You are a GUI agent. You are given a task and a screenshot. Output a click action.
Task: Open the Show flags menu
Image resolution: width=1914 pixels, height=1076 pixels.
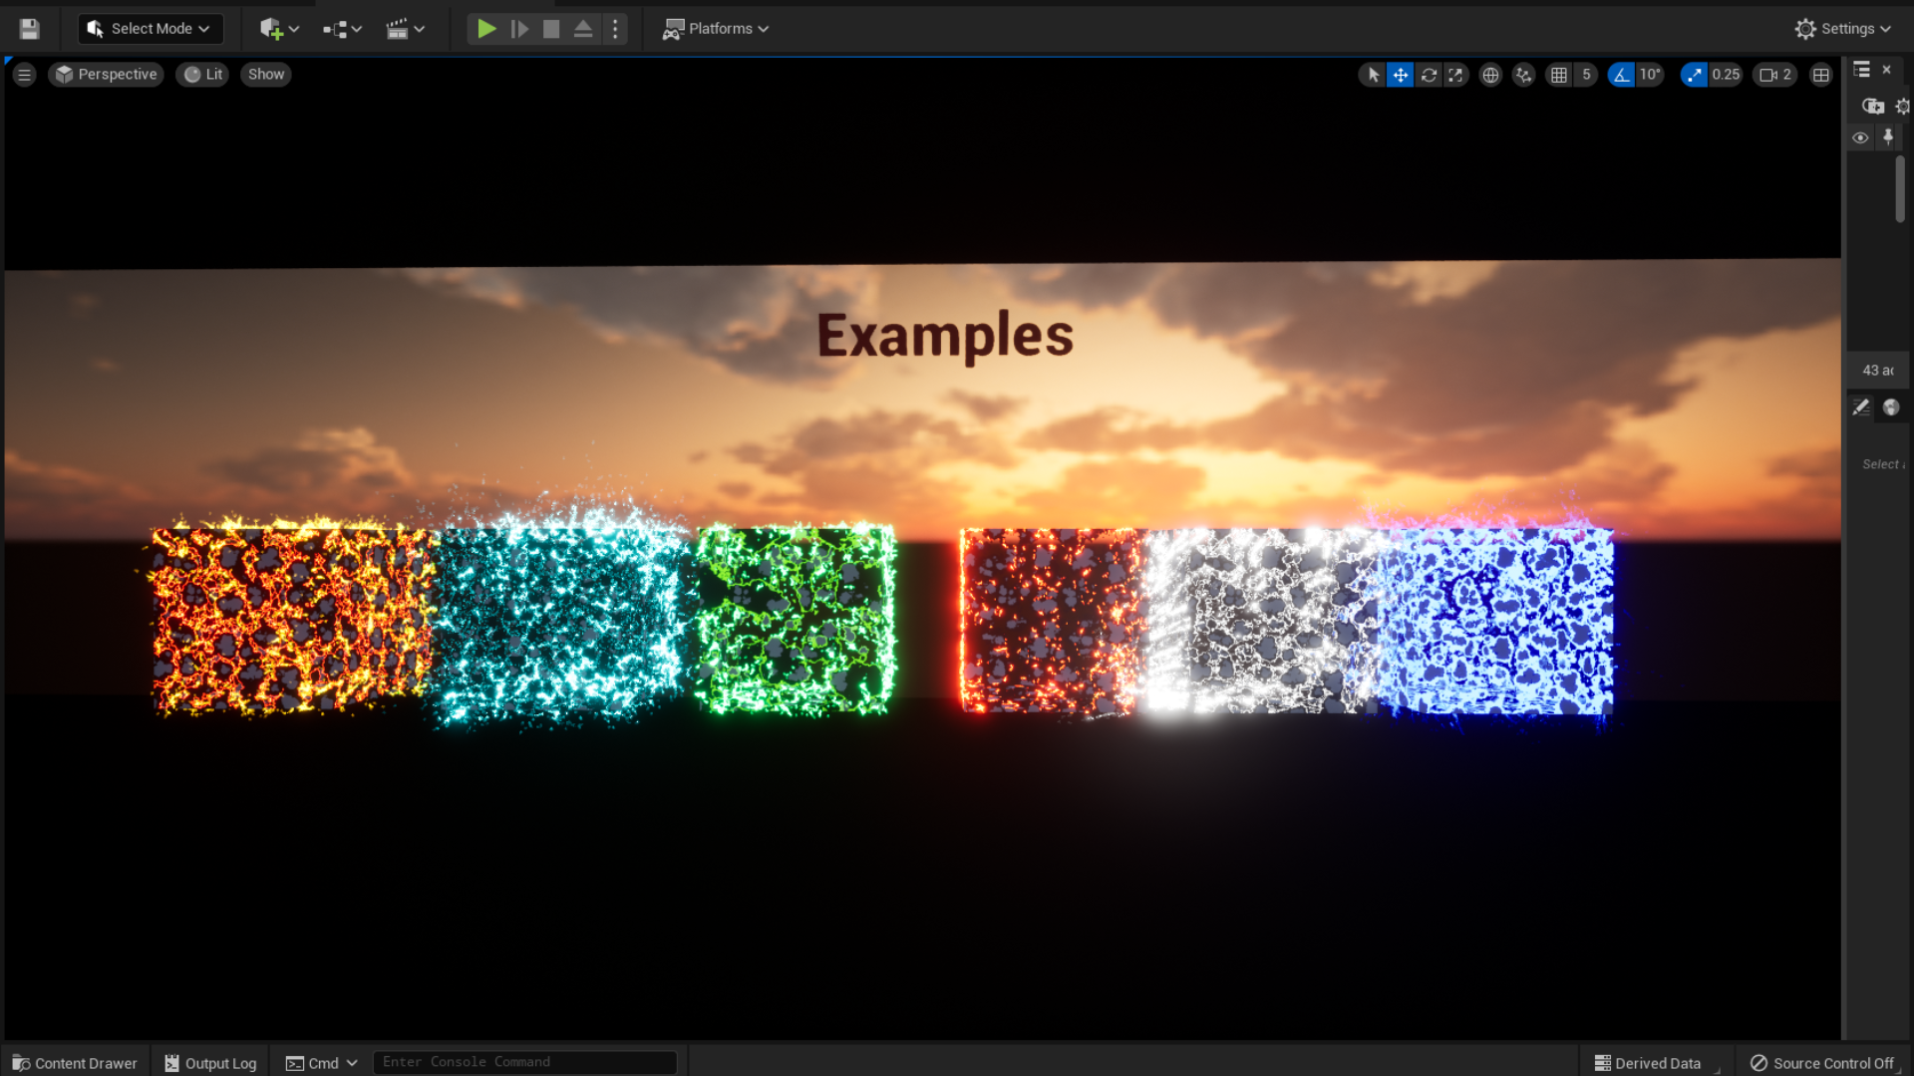click(266, 75)
